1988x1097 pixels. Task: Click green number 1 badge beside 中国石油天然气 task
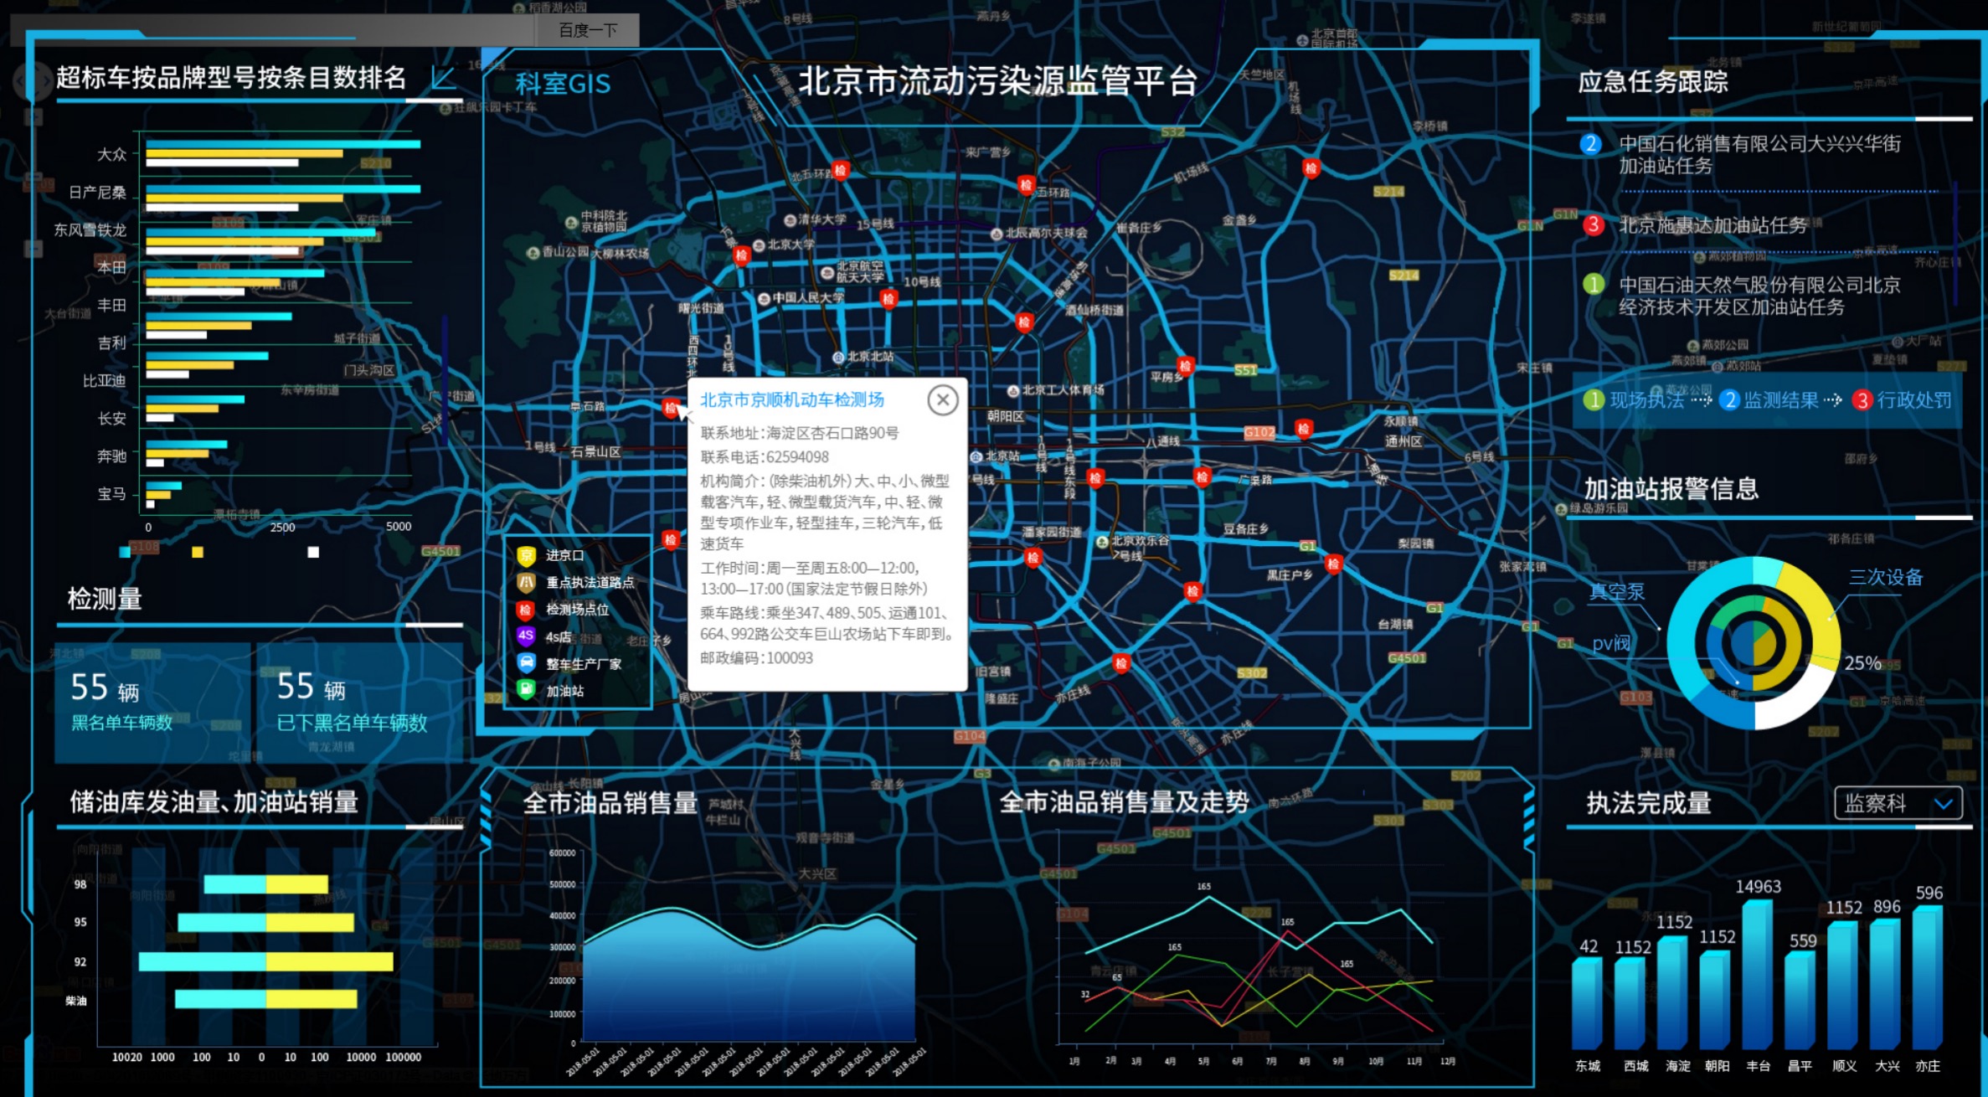(x=1593, y=285)
